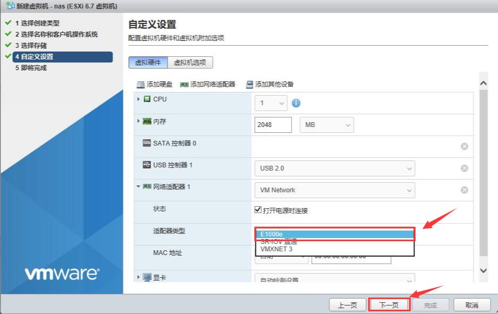
Task: Expand the memory (内存) settings row
Action: [x=139, y=121]
